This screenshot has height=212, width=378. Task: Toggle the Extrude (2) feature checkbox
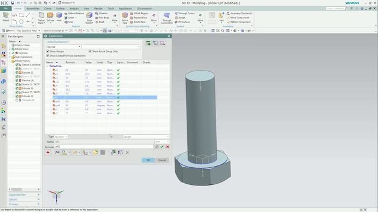[17, 72]
